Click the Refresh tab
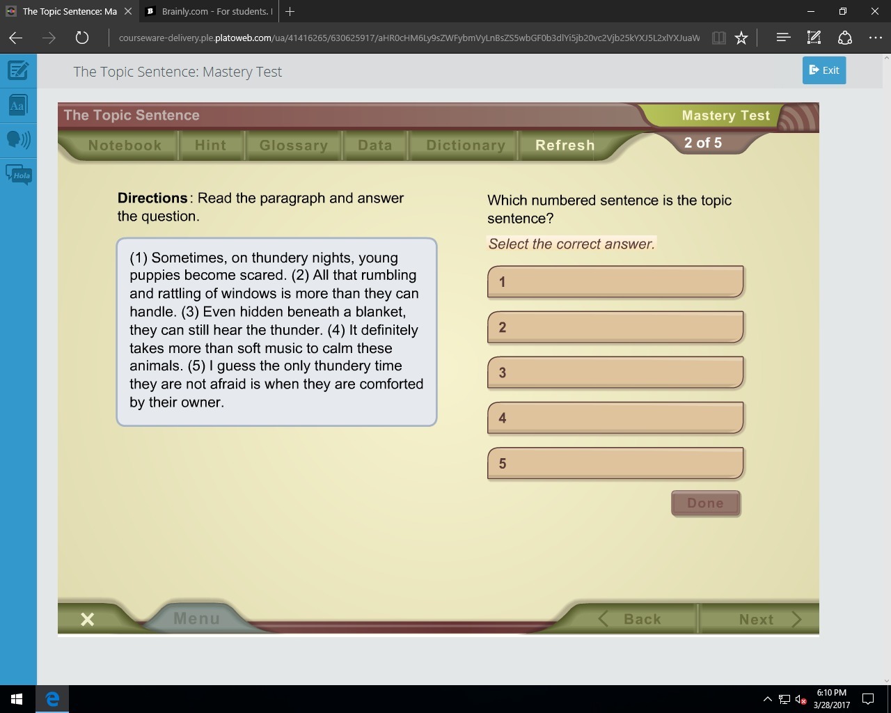 565,146
